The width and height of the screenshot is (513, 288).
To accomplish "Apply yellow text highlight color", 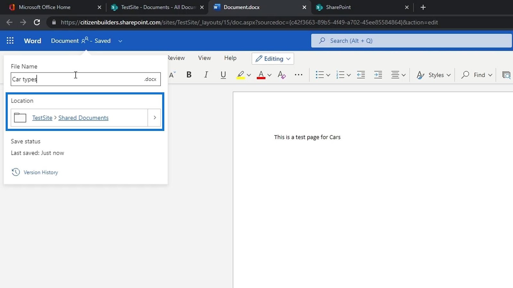I will click(x=240, y=75).
